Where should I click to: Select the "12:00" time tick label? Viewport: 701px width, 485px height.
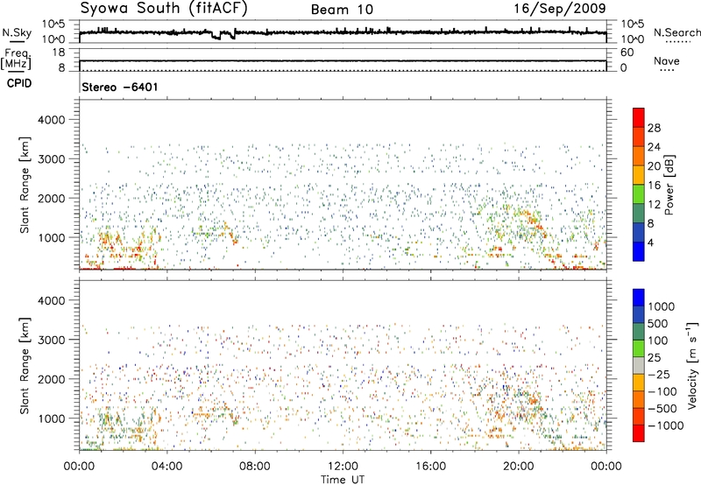[x=343, y=467]
